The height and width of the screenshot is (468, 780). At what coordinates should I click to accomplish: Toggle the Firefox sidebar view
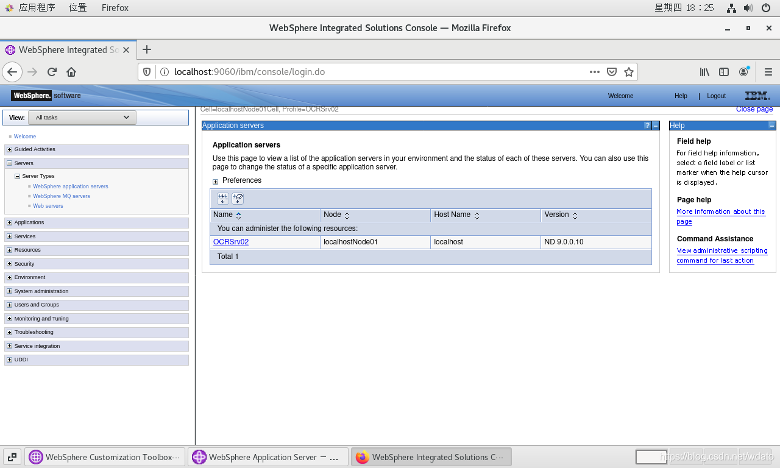(x=724, y=72)
